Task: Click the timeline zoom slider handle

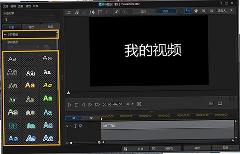Action: [71, 143]
